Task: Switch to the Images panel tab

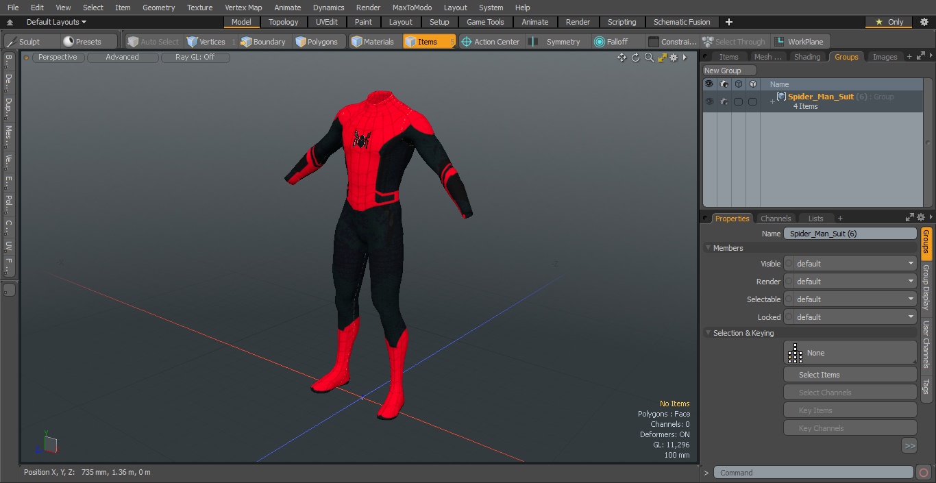Action: 885,57
